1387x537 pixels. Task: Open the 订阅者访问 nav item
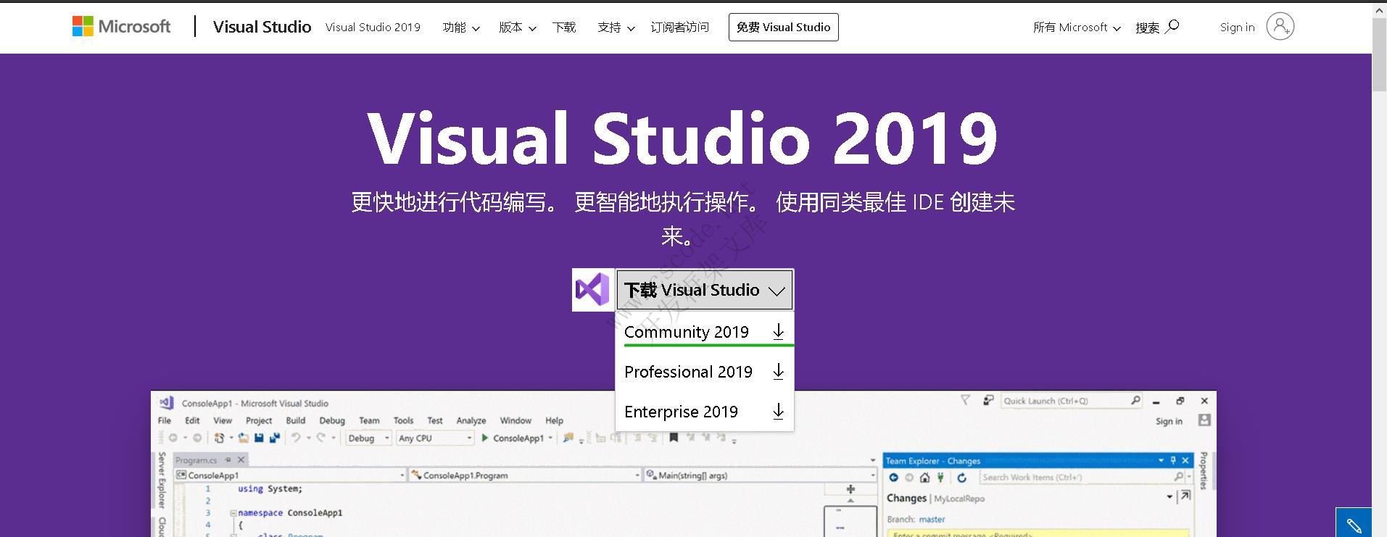coord(679,28)
